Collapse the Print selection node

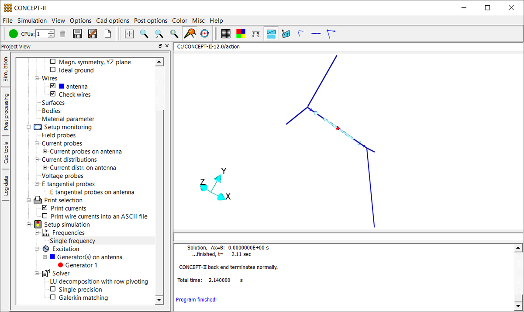pyautogui.click(x=29, y=200)
